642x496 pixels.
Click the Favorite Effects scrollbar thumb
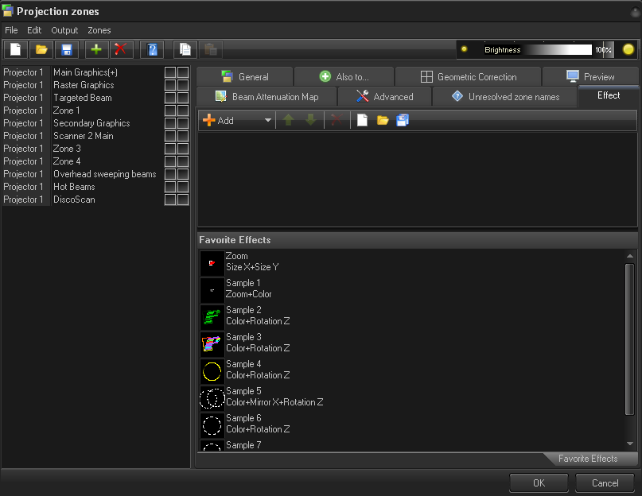click(x=630, y=339)
